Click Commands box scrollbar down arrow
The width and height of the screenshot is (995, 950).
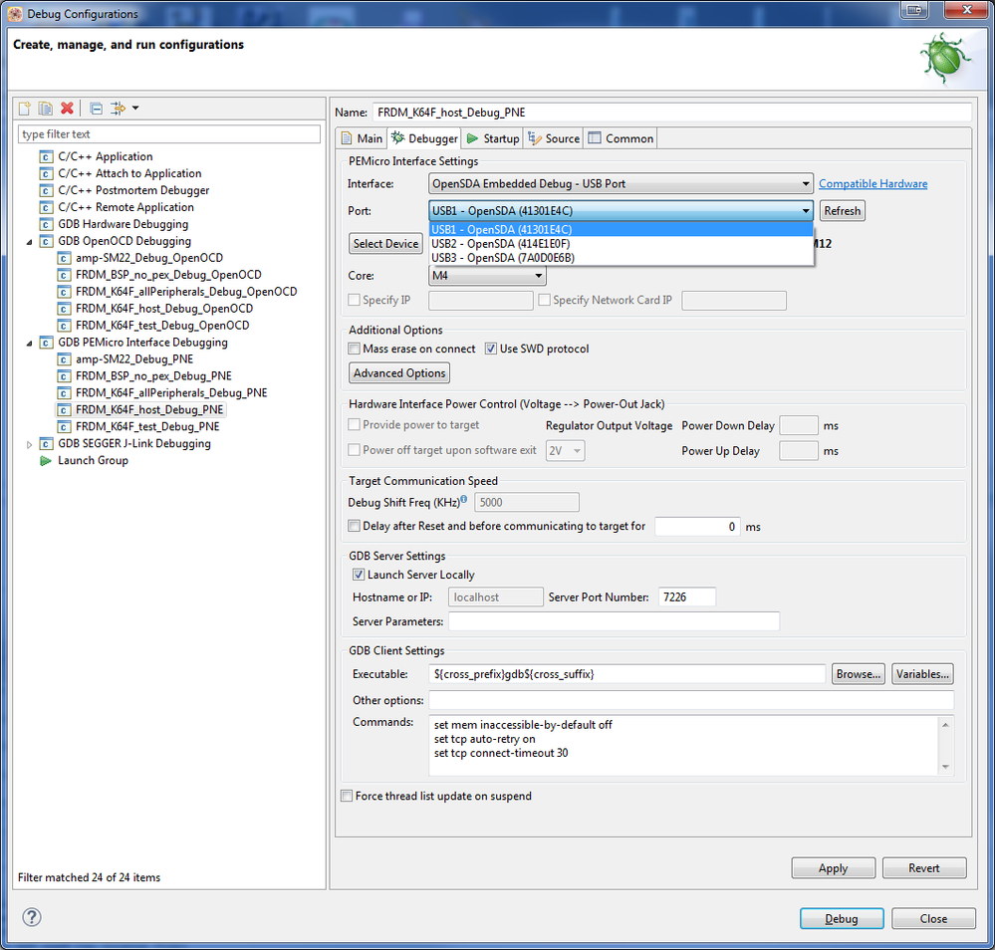pyautogui.click(x=945, y=767)
